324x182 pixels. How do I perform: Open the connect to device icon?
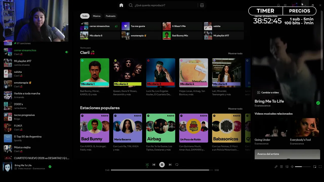(287, 167)
